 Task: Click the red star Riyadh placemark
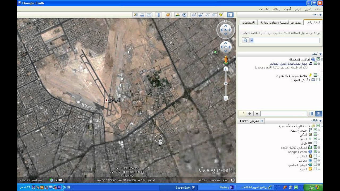106,100
